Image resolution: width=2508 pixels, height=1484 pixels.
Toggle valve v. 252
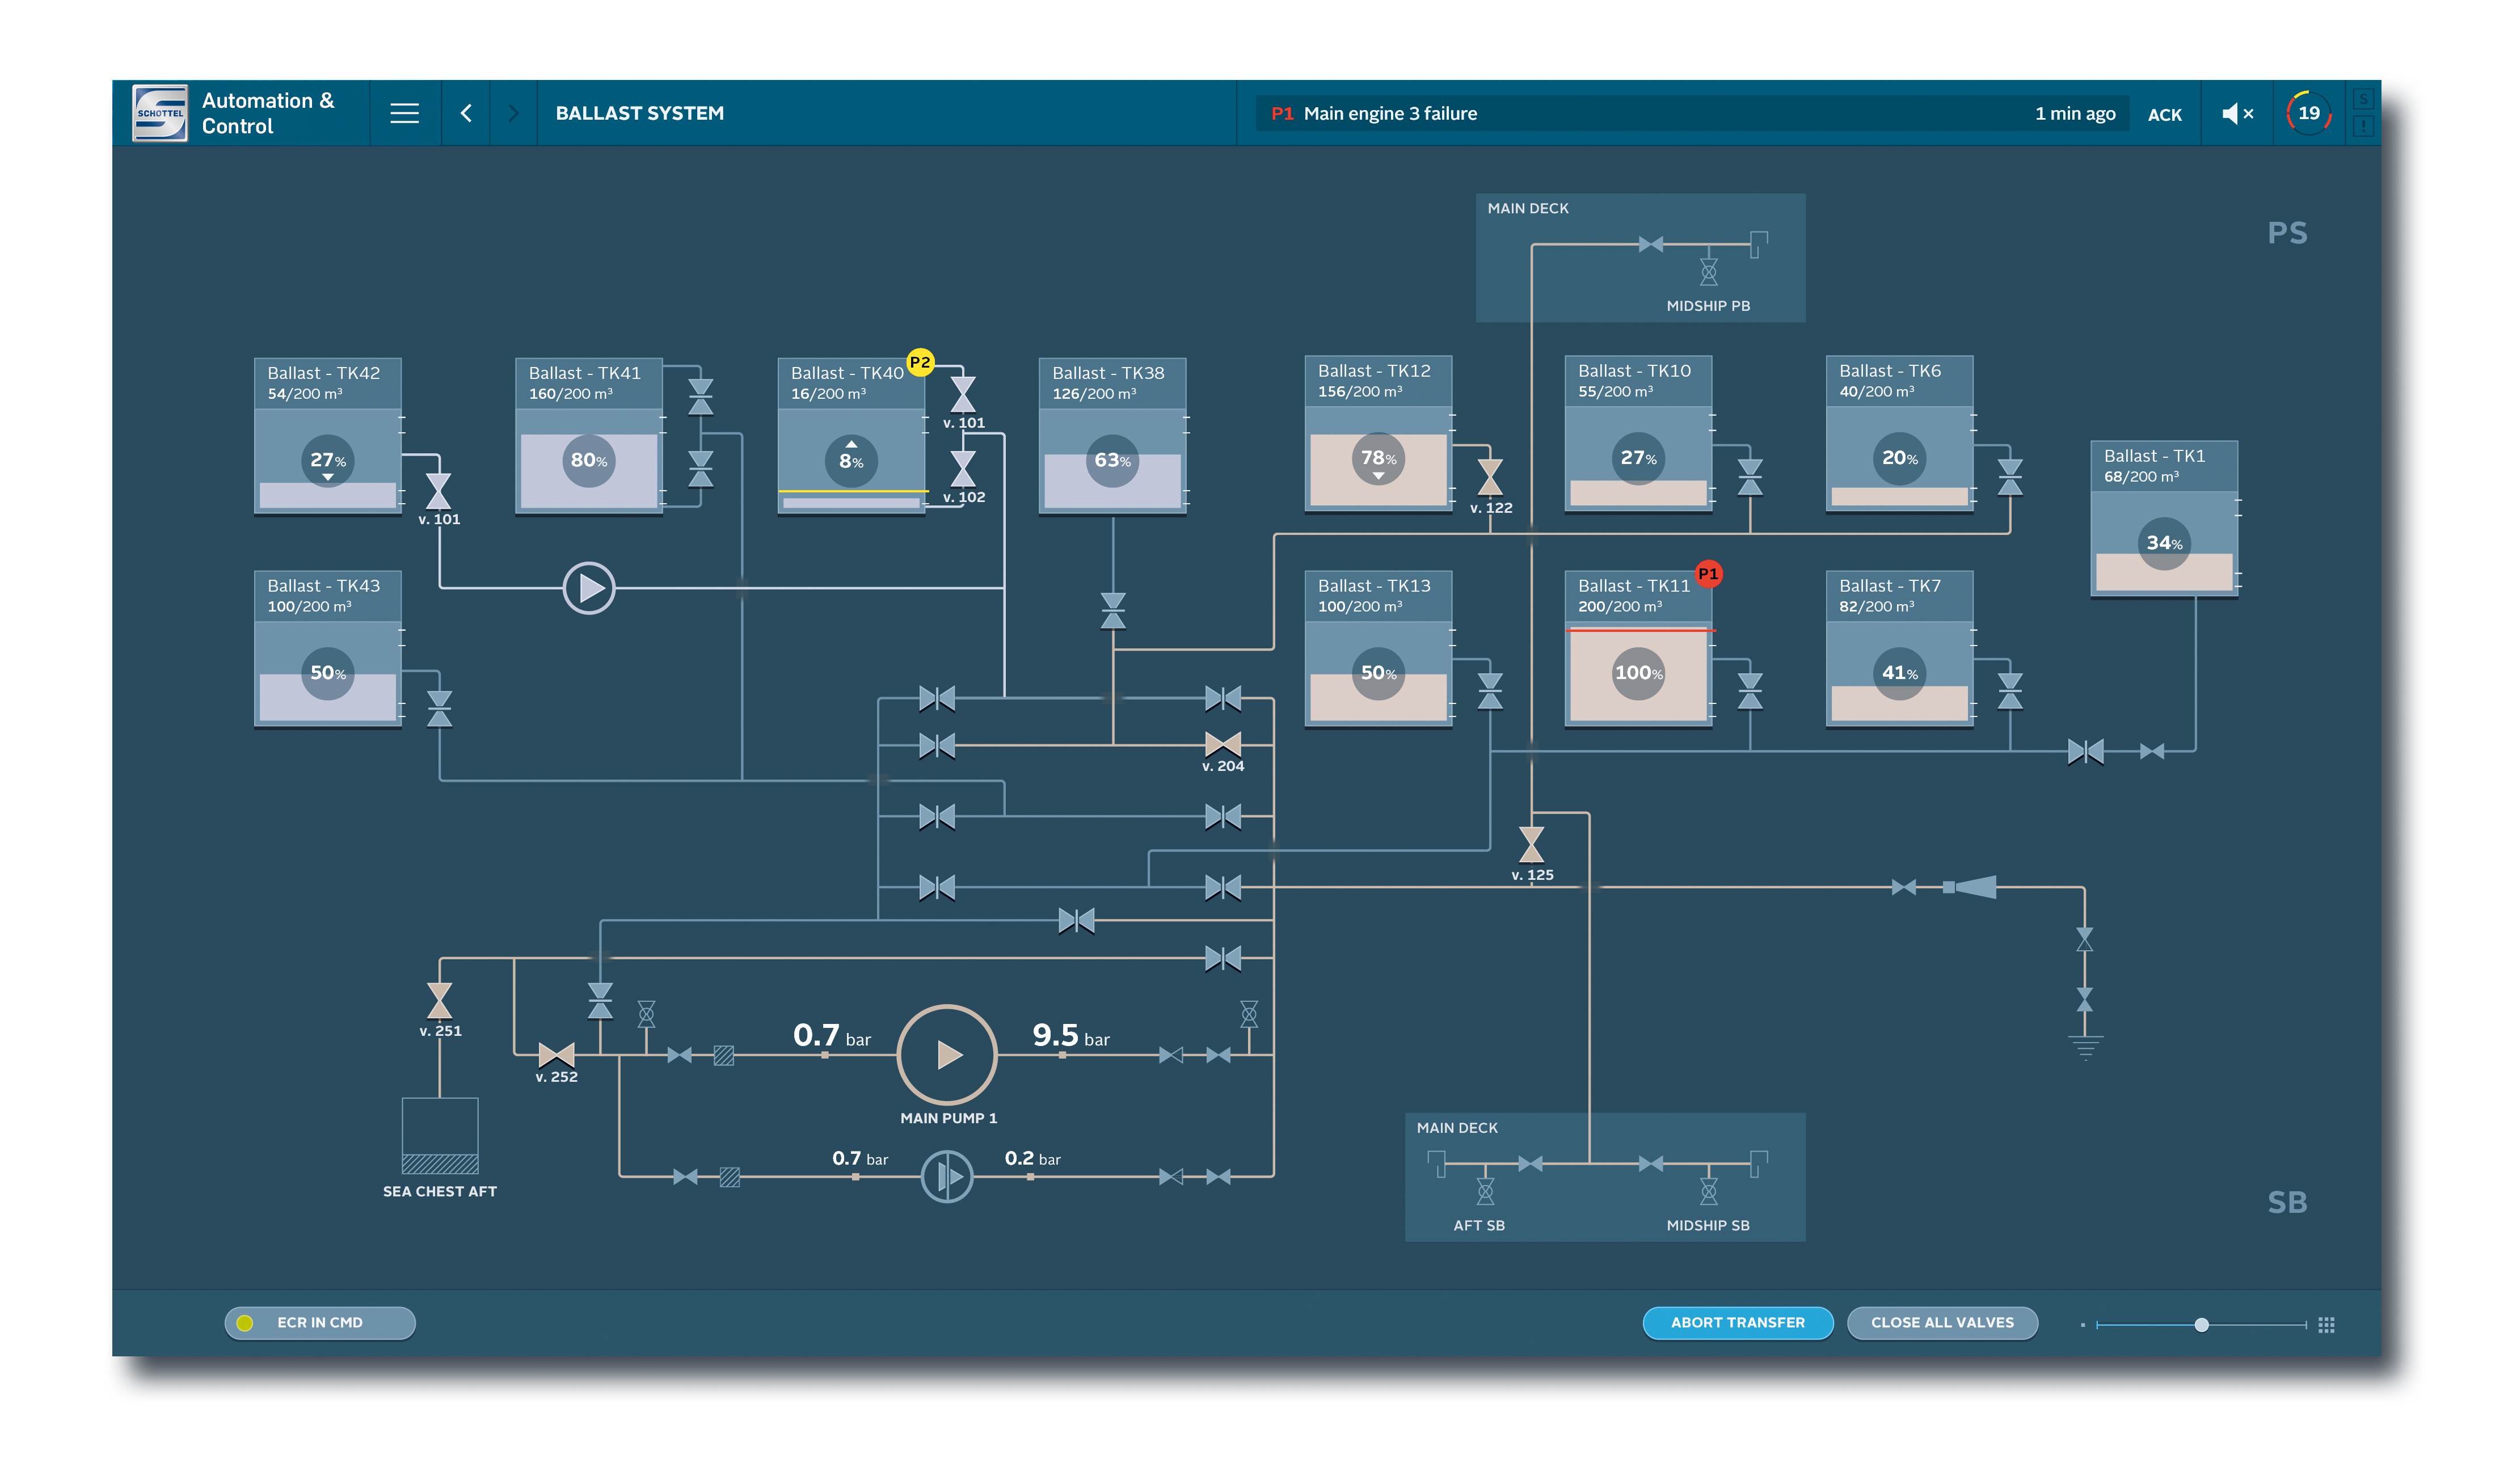click(556, 1054)
